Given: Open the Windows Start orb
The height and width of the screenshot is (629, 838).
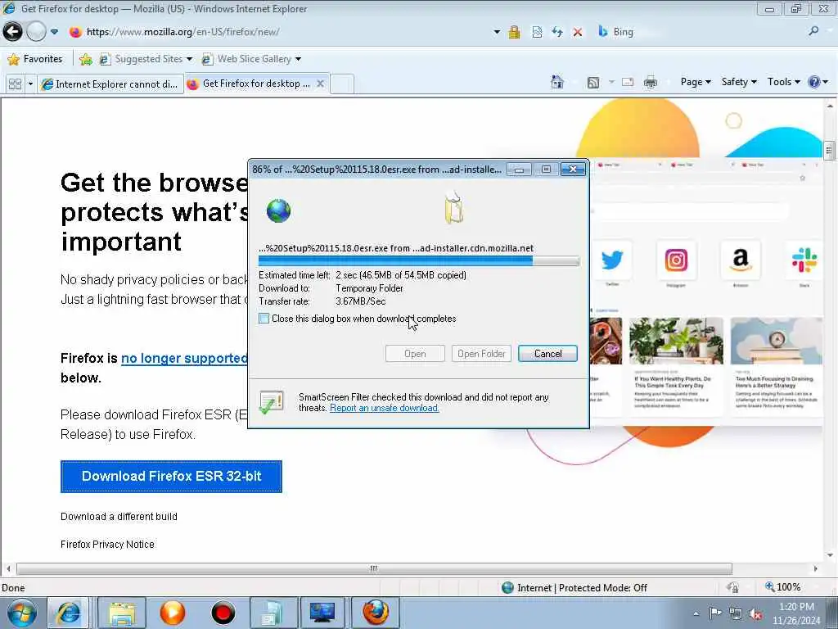Looking at the screenshot, I should click(x=22, y=613).
